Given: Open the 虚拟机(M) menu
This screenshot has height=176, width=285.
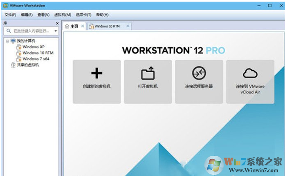Looking at the screenshot, I should (63, 15).
